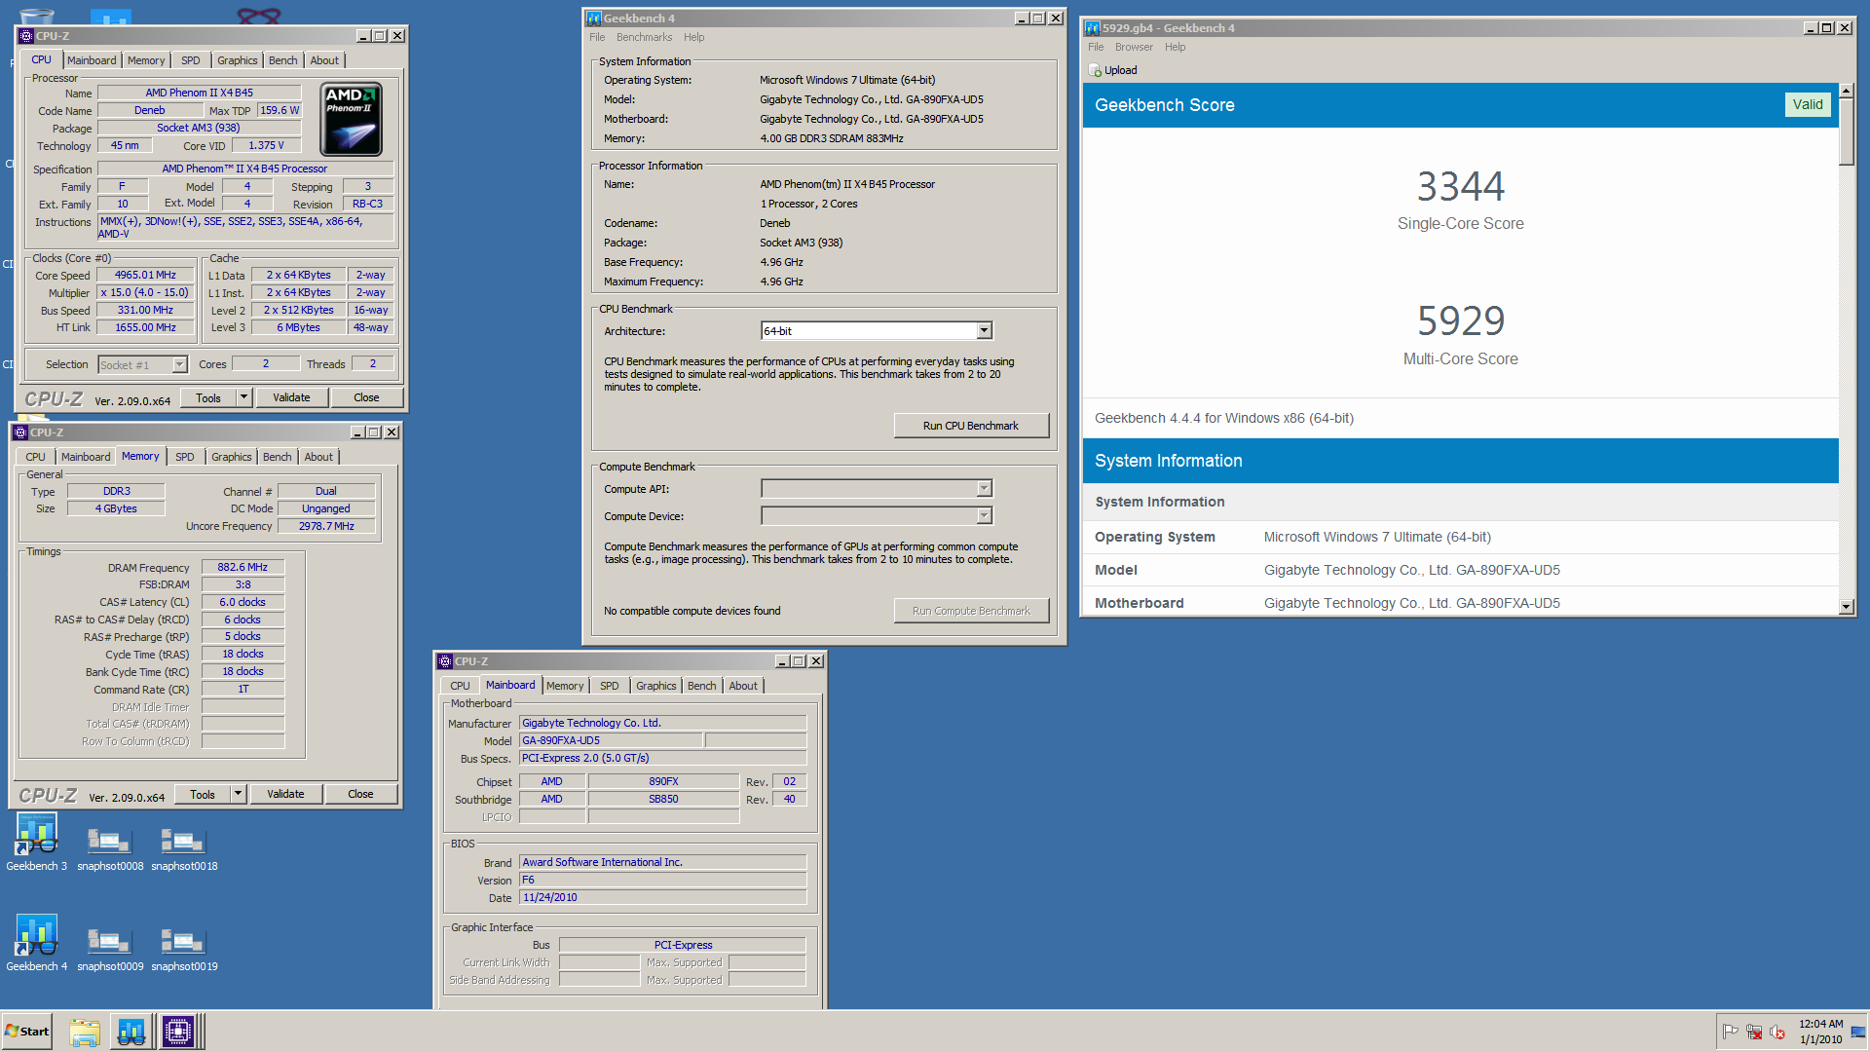Switch to Bench tab in CPU-Z CPU window
The width and height of the screenshot is (1870, 1052).
pyautogui.click(x=282, y=60)
